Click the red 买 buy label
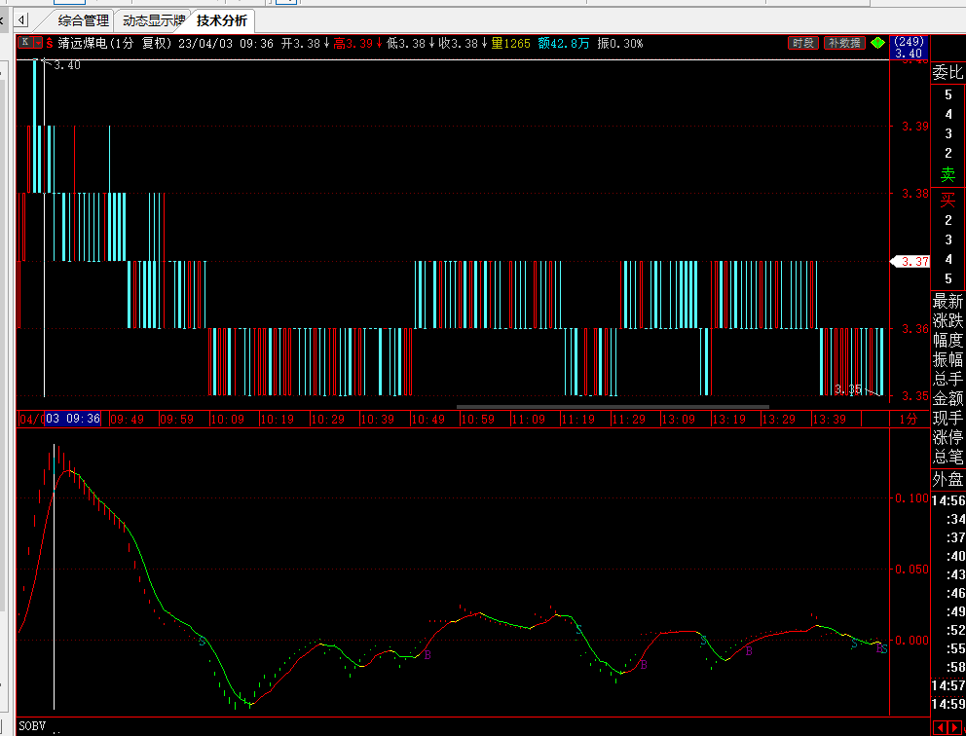Viewport: 966px width, 736px height. (x=947, y=201)
